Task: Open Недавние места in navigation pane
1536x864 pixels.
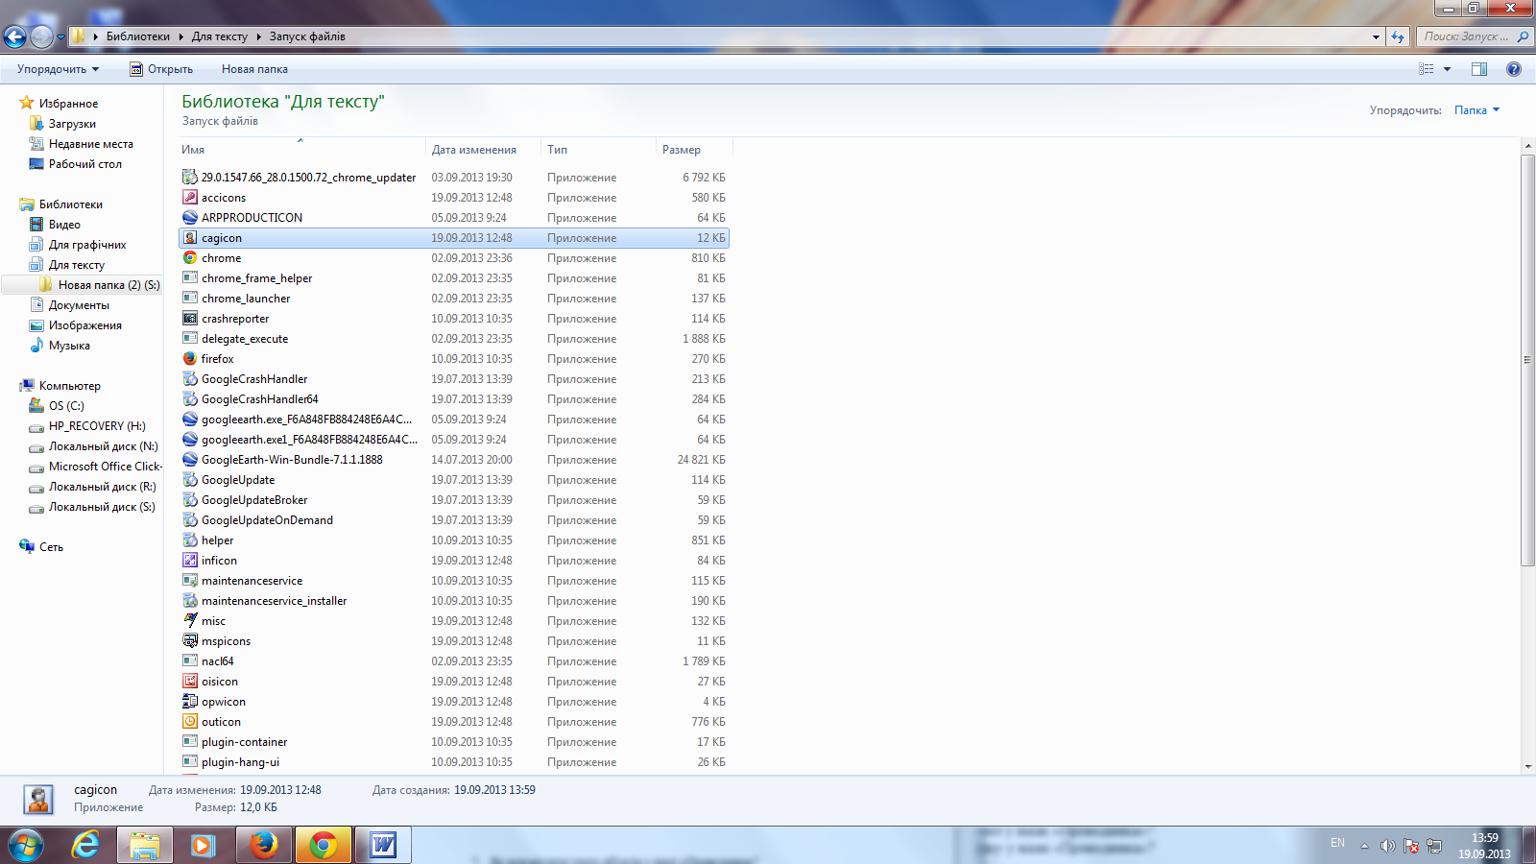Action: coord(90,144)
